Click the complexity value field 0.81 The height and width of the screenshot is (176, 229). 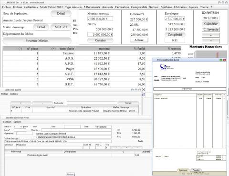pyautogui.click(x=175, y=40)
